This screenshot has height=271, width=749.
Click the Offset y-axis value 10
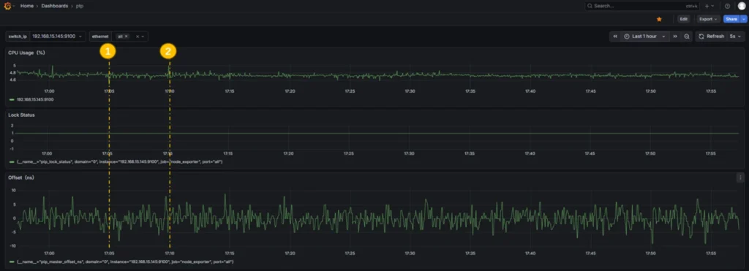pos(14,190)
